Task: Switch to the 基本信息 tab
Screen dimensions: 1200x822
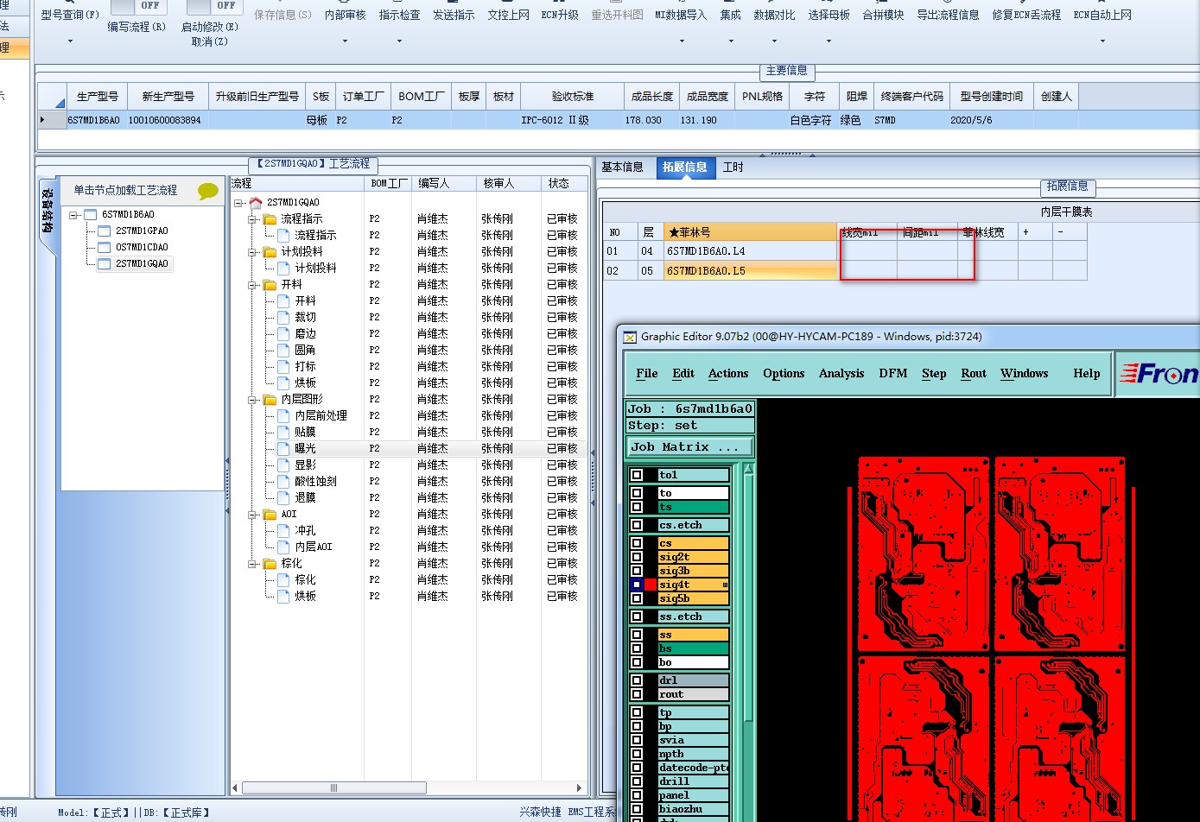Action: point(622,168)
